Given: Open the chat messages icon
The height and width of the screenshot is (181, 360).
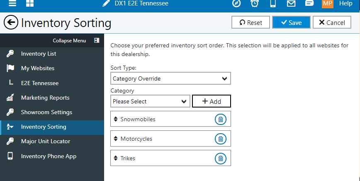Looking at the screenshot, I should tap(309, 3).
